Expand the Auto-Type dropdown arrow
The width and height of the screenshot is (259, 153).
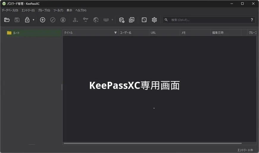tap(112, 20)
